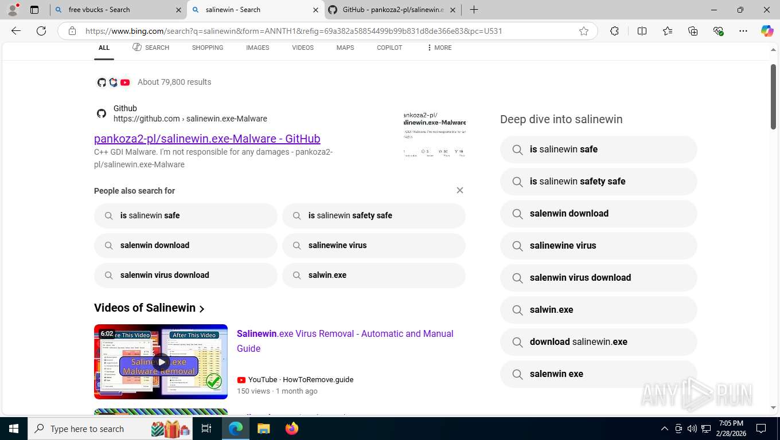Open the tab actions menu icon

(34, 10)
